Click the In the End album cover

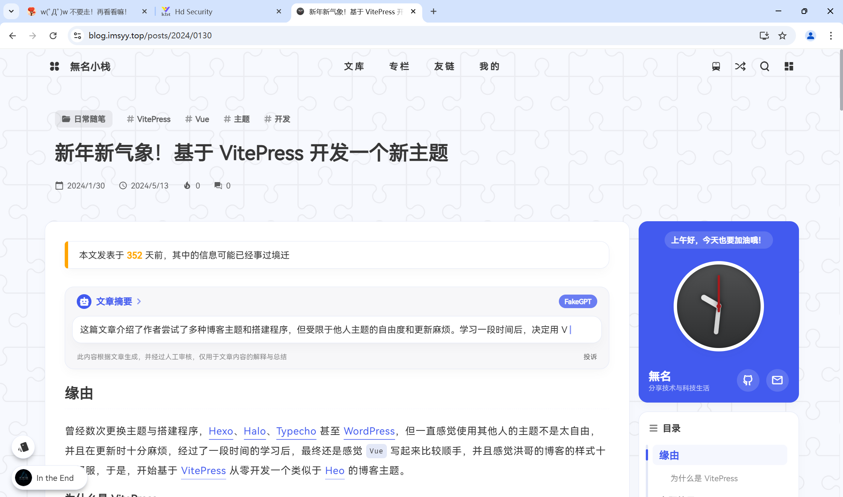tap(24, 478)
